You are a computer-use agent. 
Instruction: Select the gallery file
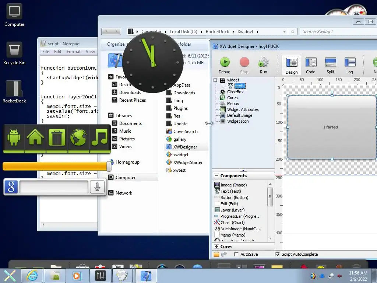180,139
